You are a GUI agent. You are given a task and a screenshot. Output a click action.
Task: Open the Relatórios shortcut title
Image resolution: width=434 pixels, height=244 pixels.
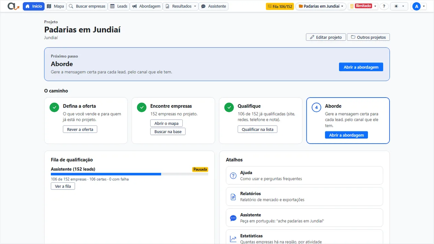251,194
